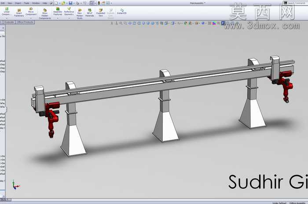Click the New Motion Study tool
The image size is (308, 204).
[80, 14]
